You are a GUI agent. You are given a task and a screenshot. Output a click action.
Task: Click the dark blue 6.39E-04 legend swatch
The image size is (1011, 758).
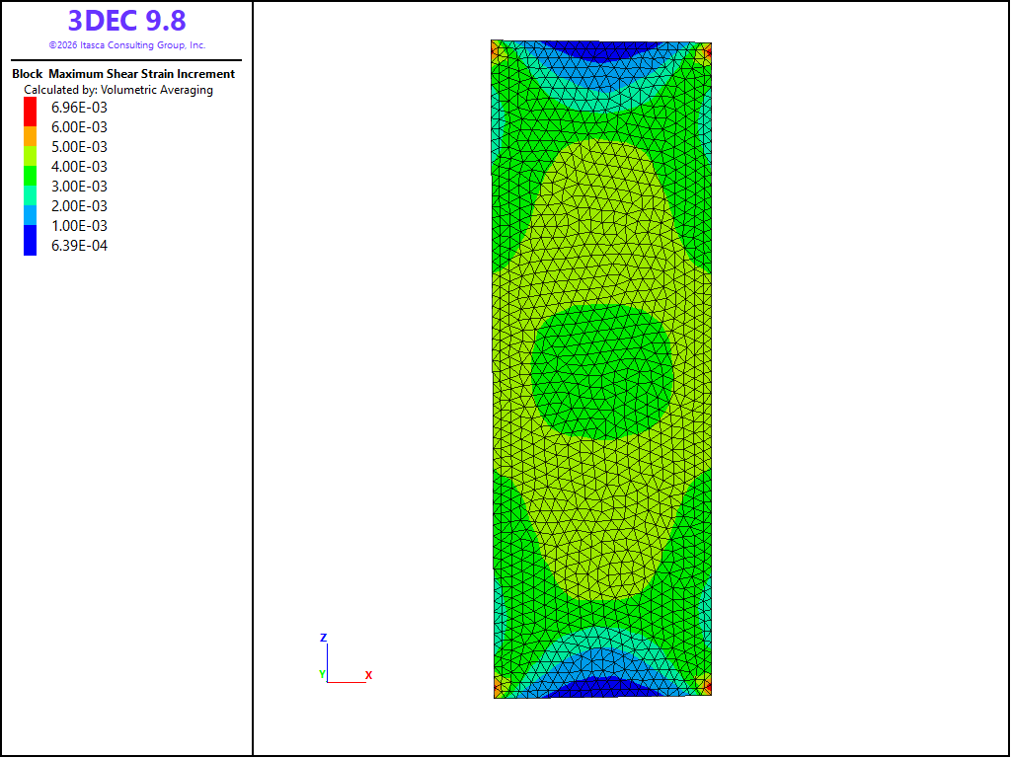pyautogui.click(x=31, y=241)
